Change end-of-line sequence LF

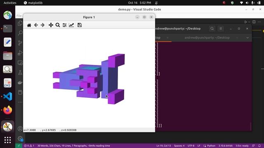[x=199, y=146]
